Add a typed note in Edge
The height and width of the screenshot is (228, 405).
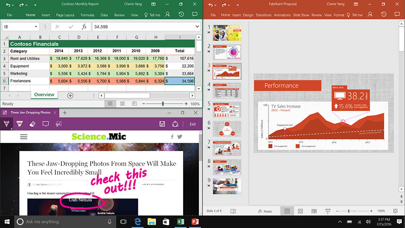click(x=46, y=124)
